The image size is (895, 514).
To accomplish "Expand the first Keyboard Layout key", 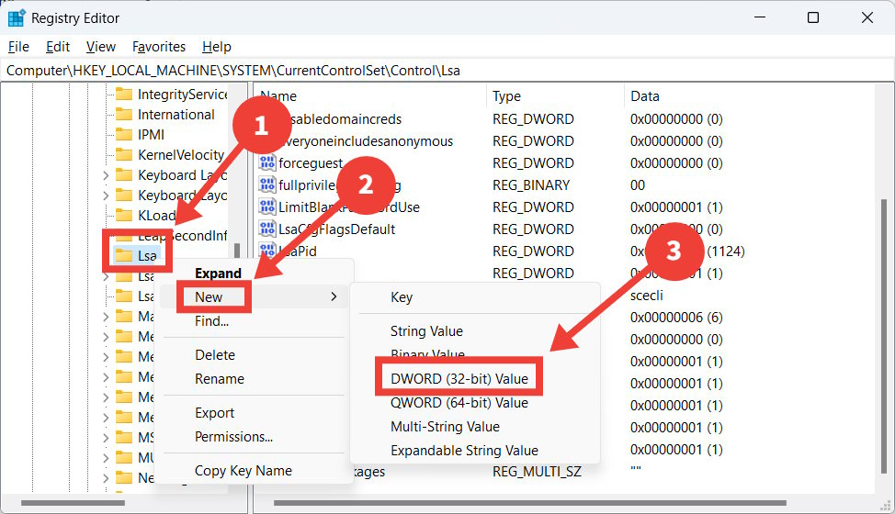I will click(106, 175).
